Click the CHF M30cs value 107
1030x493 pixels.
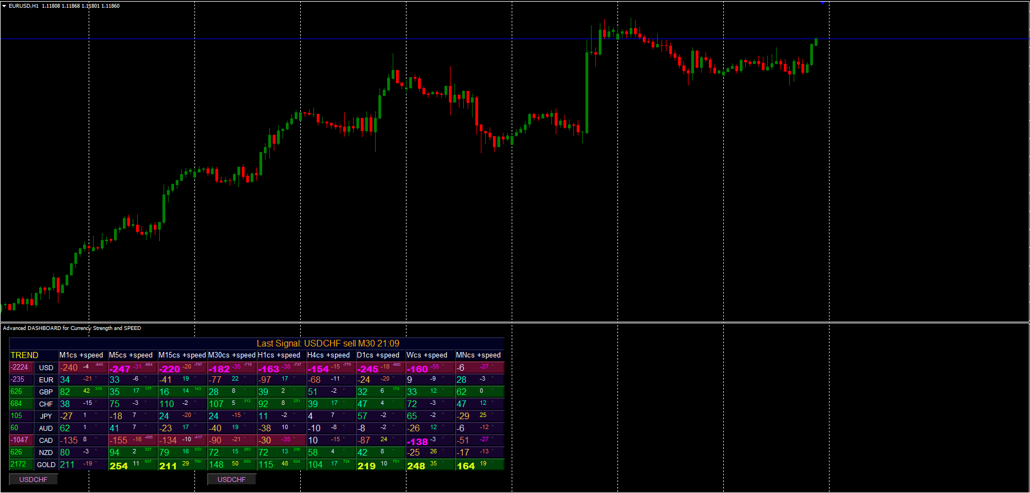point(216,404)
